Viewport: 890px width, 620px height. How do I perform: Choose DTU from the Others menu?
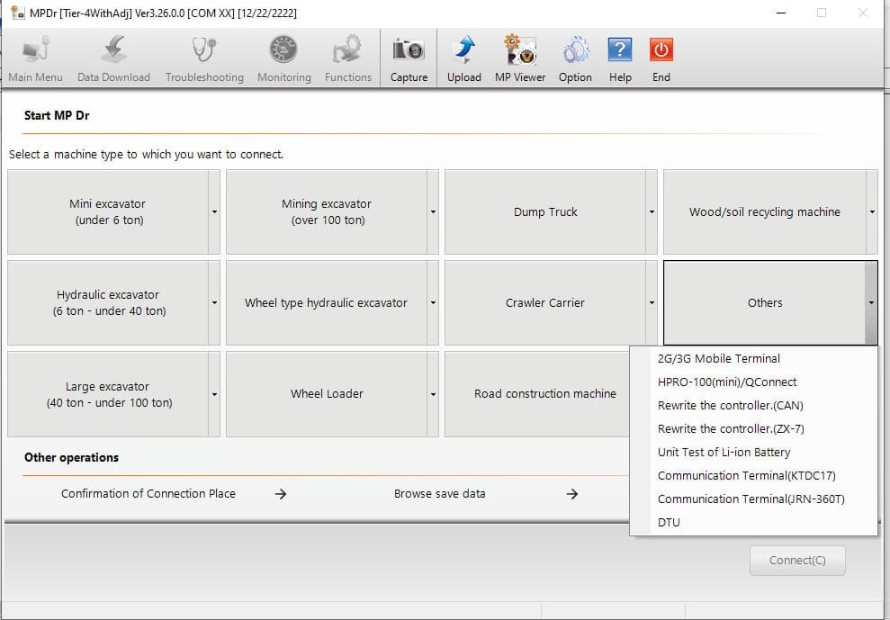point(669,522)
